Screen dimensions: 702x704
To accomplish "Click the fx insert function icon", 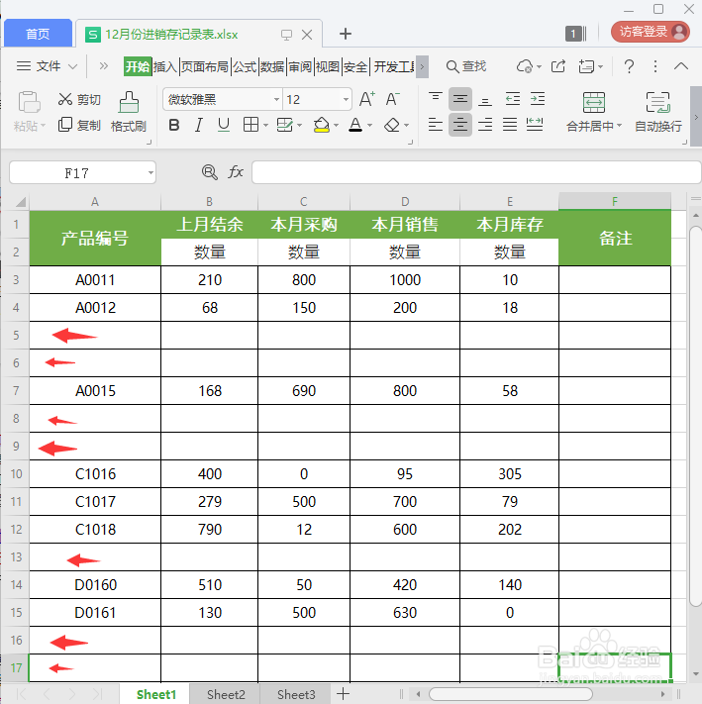I will coord(236,172).
